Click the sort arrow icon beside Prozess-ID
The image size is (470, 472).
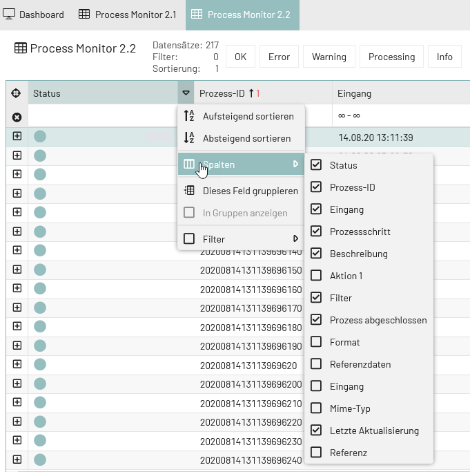tap(251, 93)
